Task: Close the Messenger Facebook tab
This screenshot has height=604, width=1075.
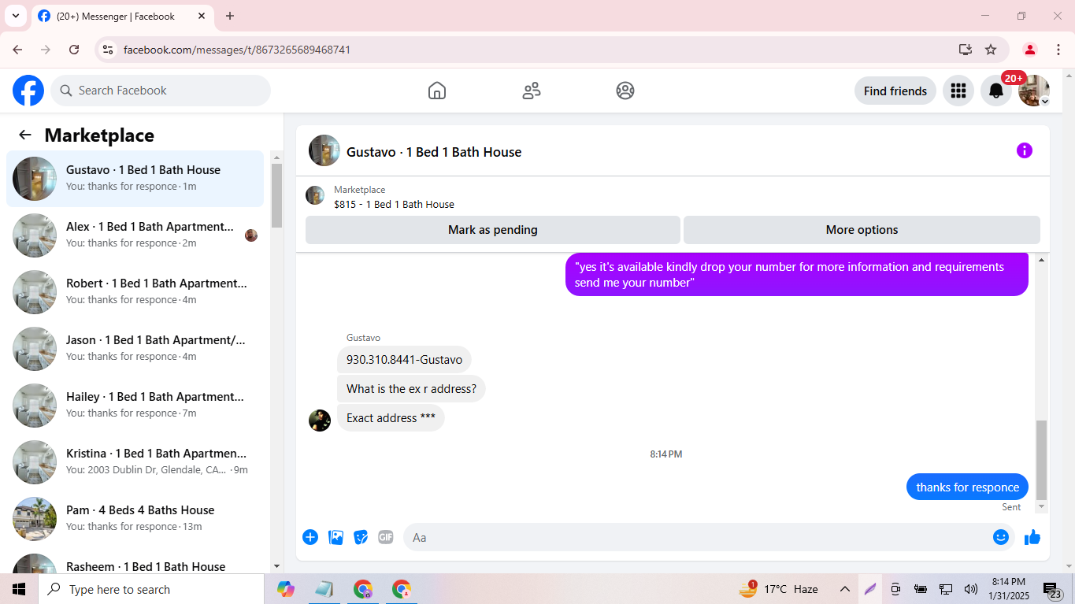Action: (x=202, y=16)
